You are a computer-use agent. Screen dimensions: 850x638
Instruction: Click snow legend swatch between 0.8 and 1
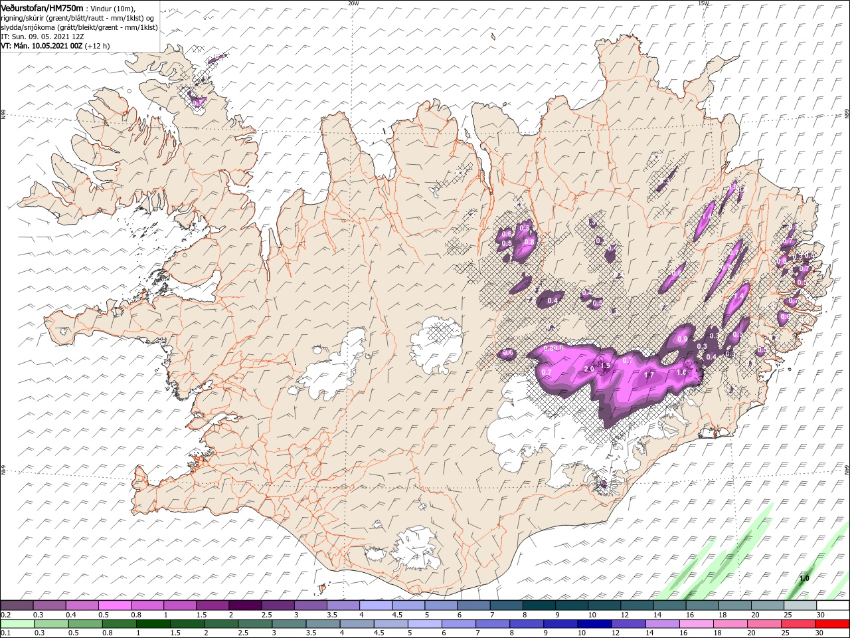click(x=147, y=605)
